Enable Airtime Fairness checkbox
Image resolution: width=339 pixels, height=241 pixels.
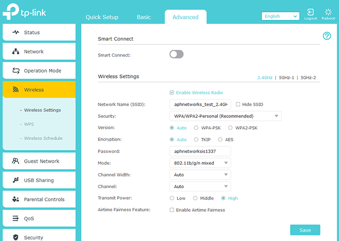click(172, 210)
